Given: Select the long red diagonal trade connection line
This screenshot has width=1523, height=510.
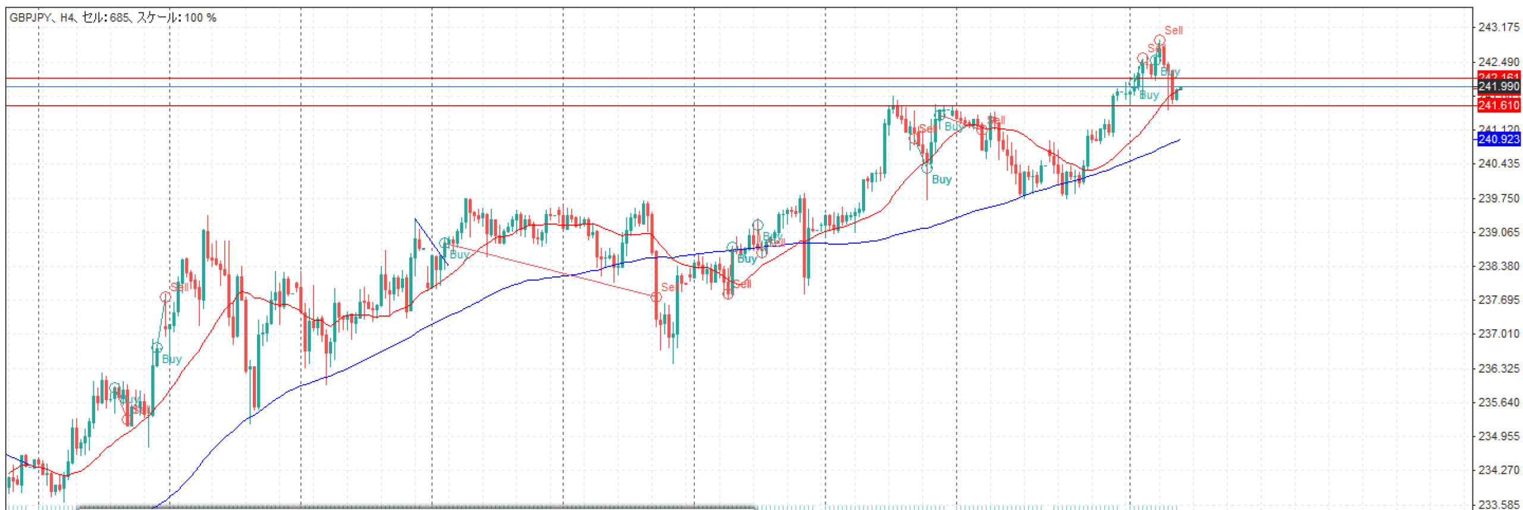Looking at the screenshot, I should click(550, 270).
